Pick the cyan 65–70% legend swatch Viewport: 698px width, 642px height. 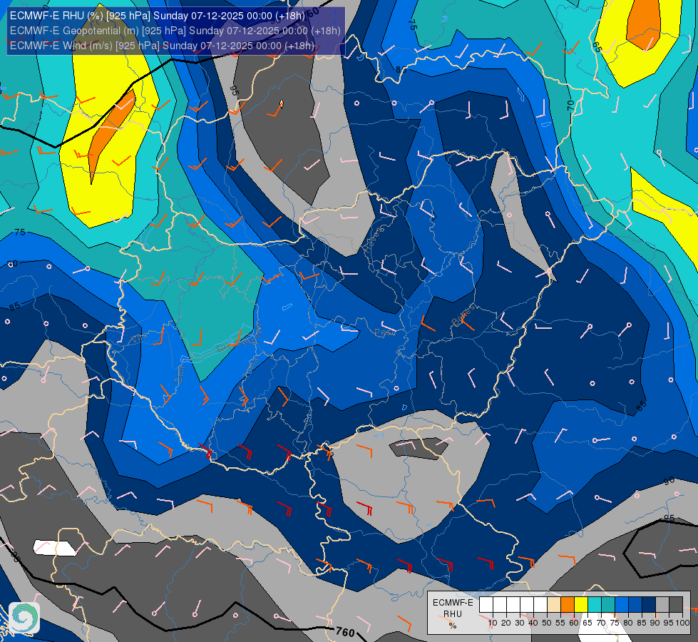click(595, 605)
